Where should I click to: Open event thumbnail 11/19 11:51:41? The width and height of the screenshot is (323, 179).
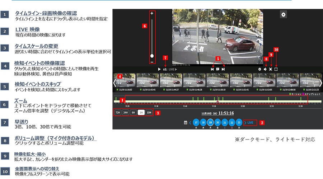[241, 81]
